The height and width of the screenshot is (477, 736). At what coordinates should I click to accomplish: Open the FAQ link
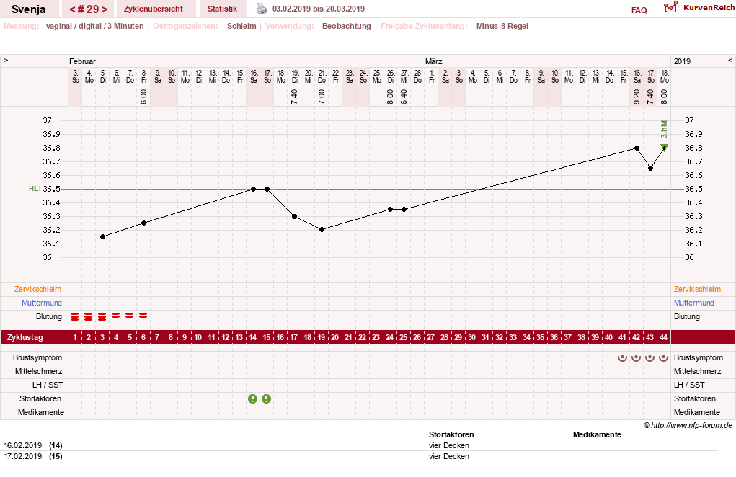tap(639, 10)
